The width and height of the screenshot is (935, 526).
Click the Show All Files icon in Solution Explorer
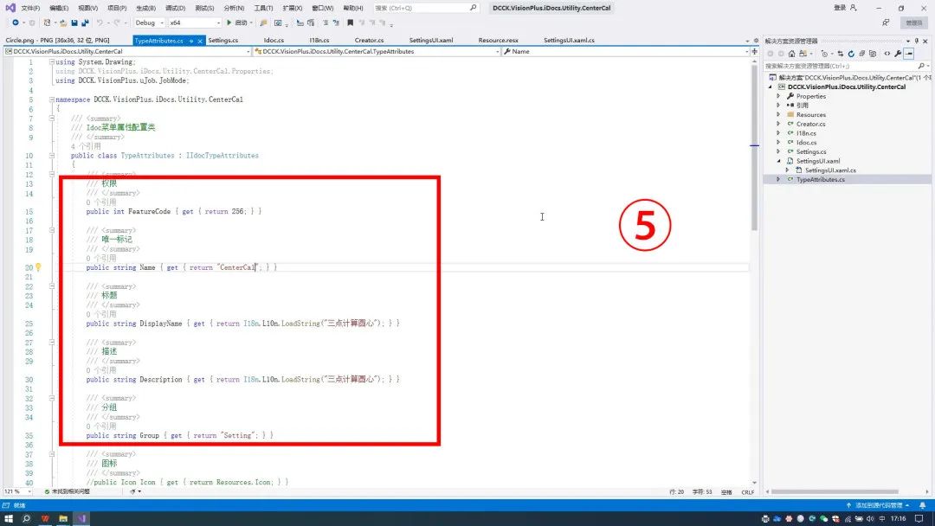click(x=873, y=54)
